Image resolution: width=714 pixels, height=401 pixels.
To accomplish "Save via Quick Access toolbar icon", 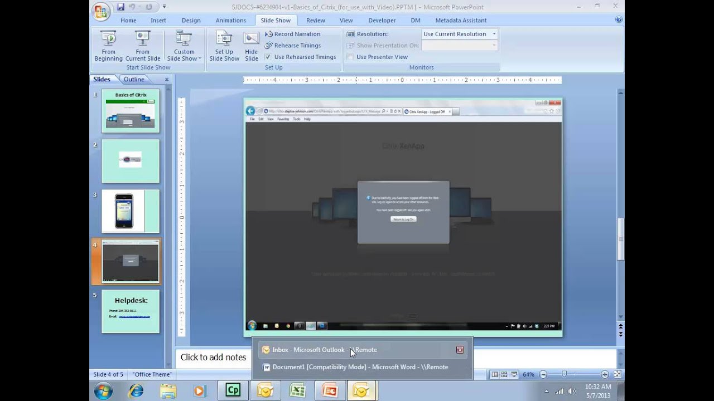I will tap(120, 7).
